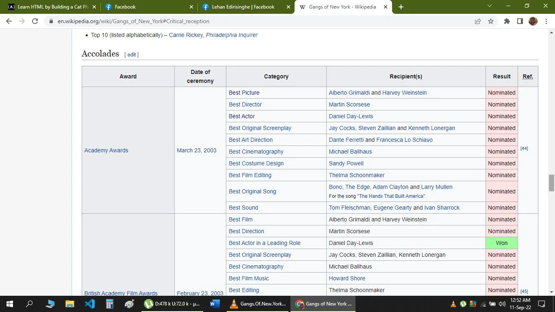This screenshot has height=312, width=555.
Task: Open the Best Picture category link
Action: (x=244, y=93)
